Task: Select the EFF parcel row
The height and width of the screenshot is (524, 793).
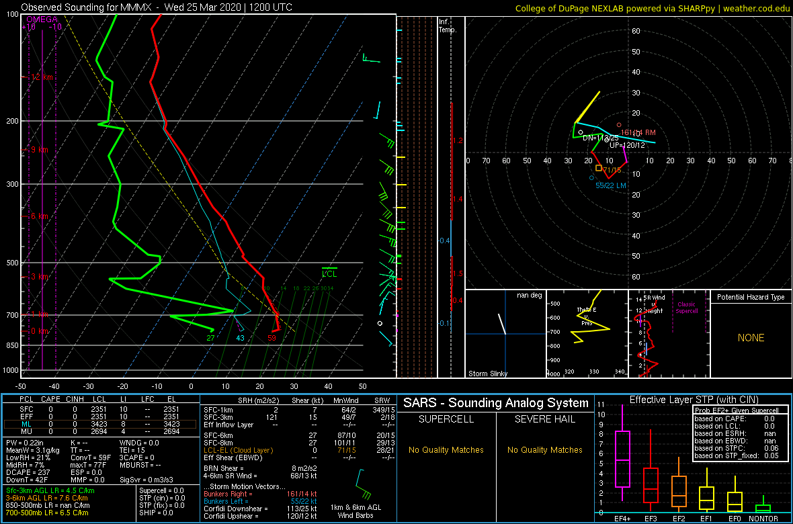Action: (x=101, y=417)
